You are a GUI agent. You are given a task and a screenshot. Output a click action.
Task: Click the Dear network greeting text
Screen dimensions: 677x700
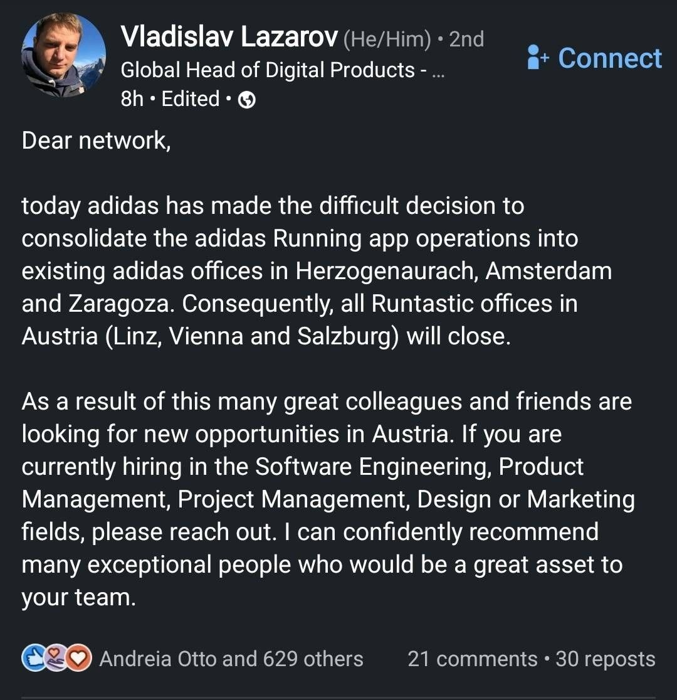96,141
